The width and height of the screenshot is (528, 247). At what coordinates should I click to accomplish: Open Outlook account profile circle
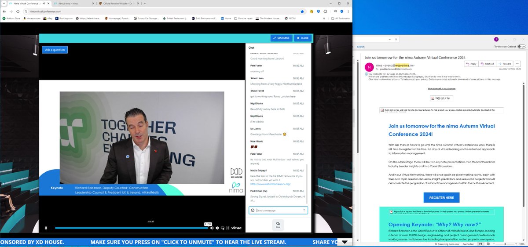click(x=497, y=40)
